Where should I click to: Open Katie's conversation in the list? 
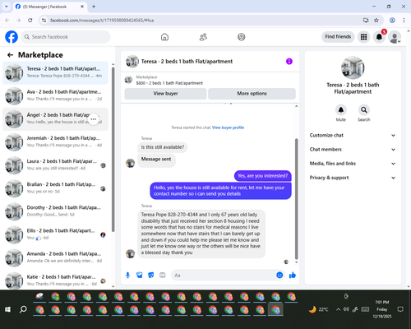click(55, 280)
